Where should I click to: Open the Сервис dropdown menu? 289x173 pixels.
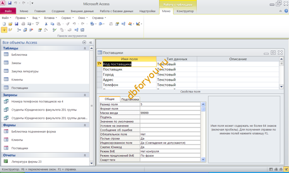coord(68,18)
